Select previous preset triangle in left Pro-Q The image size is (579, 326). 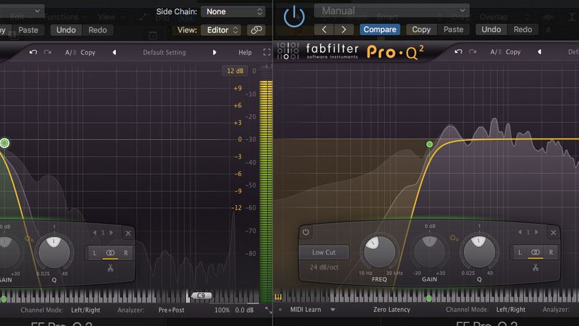114,53
